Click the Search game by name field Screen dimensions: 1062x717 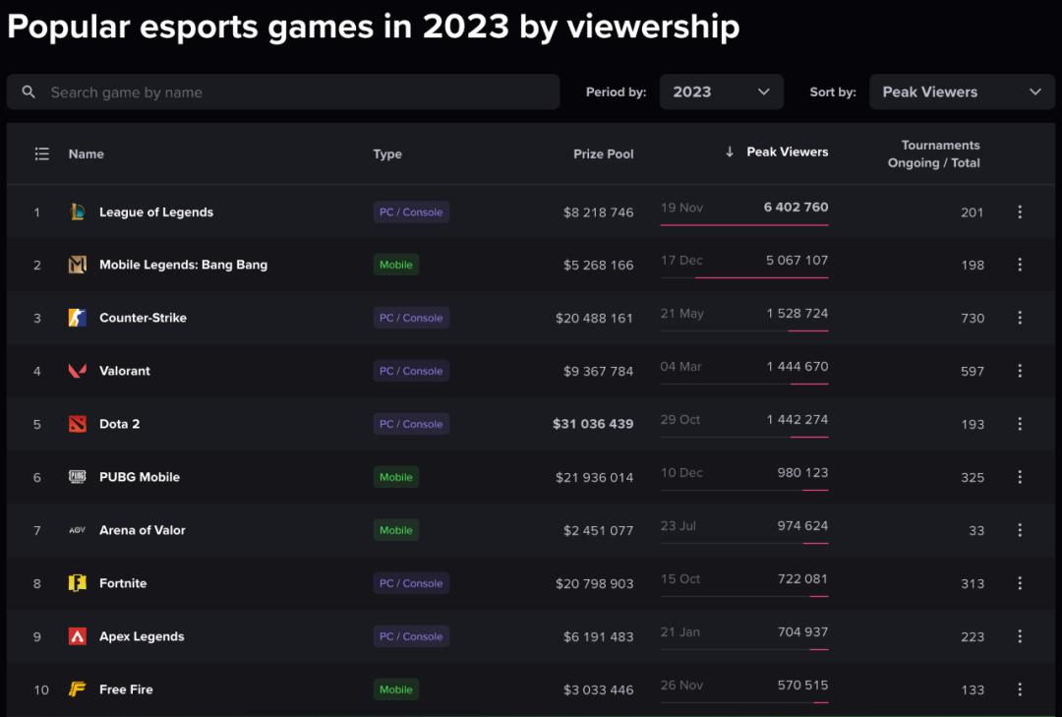click(x=295, y=91)
